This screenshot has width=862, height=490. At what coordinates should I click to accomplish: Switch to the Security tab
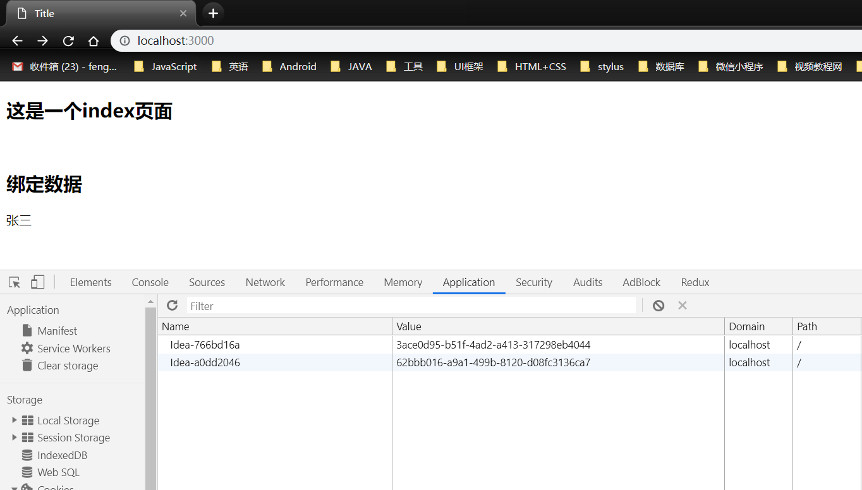point(534,282)
